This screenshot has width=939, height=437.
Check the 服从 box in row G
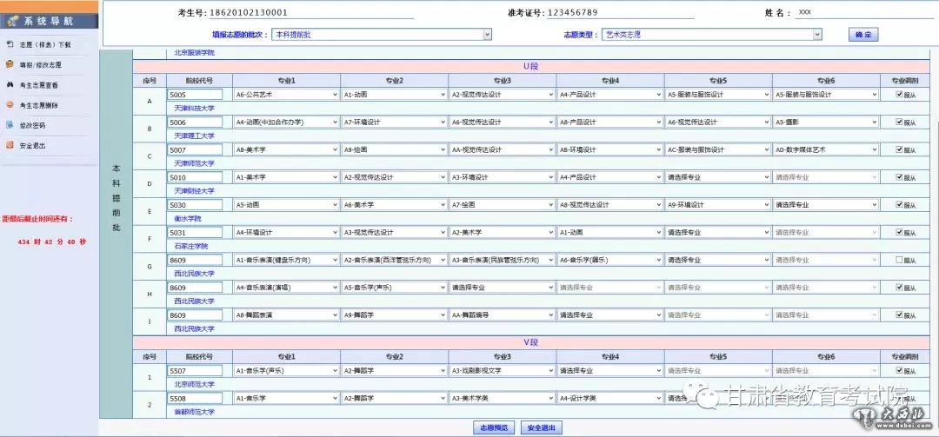(899, 260)
